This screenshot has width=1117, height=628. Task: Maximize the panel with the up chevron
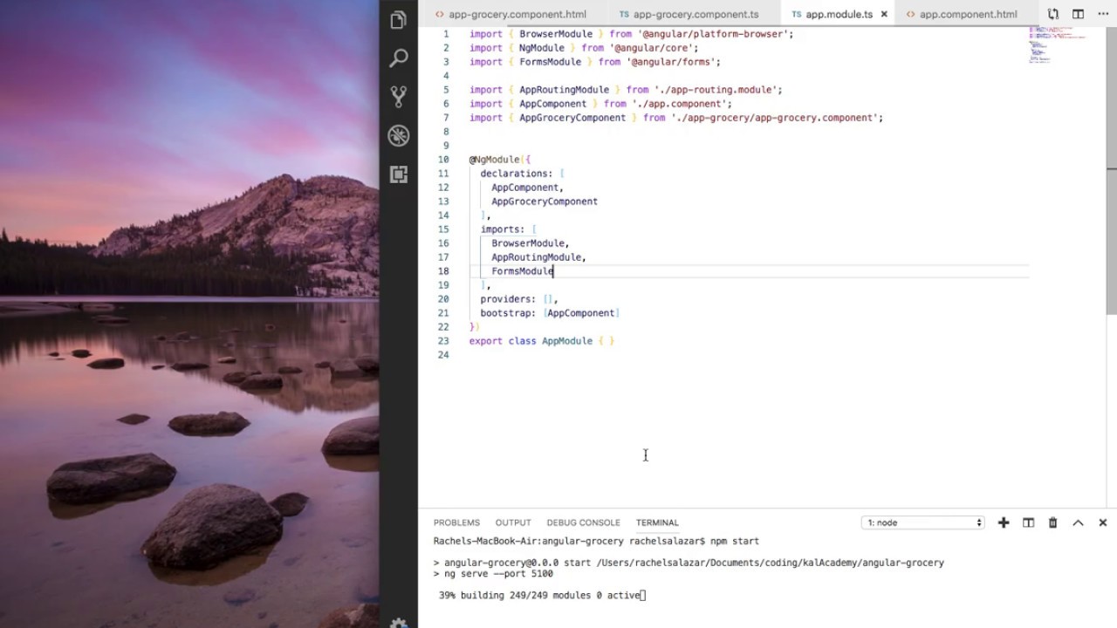tap(1078, 522)
